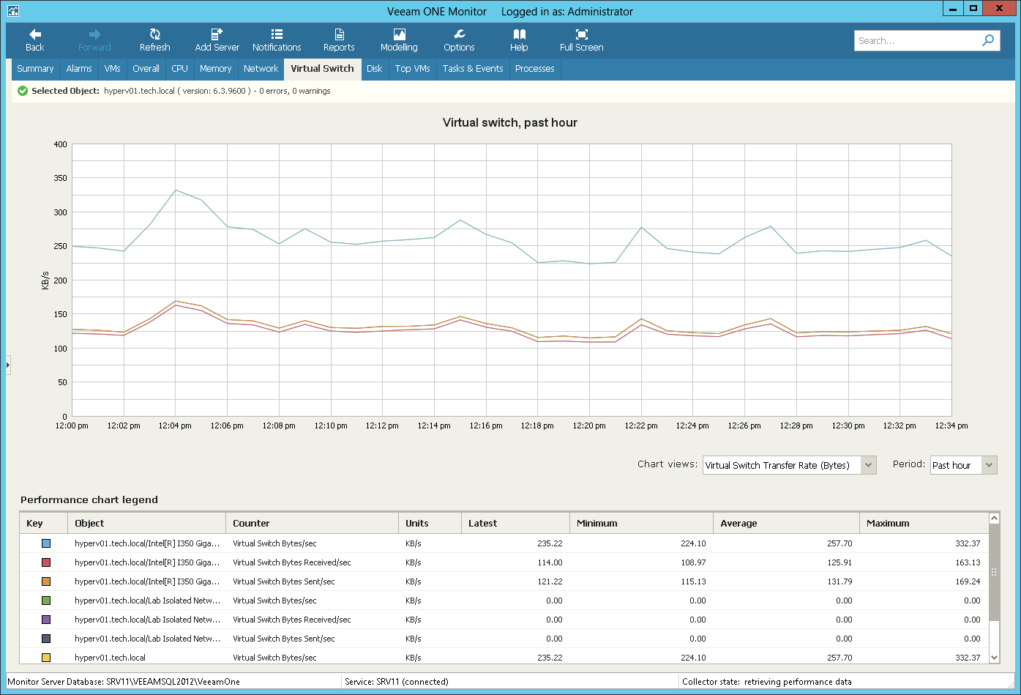Open the Memory tab
Viewport: 1021px width, 695px height.
coord(215,69)
